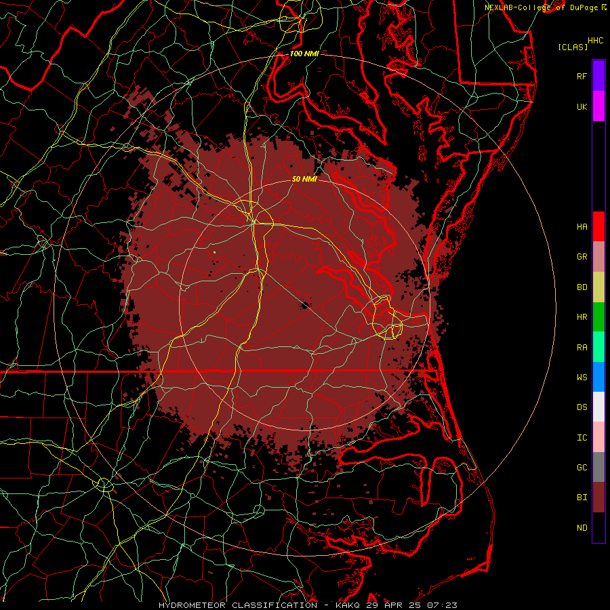Click the 'BD' legend label

tap(582, 287)
